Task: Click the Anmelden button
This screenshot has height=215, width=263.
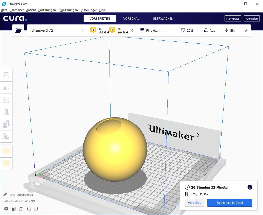Action: point(252,18)
